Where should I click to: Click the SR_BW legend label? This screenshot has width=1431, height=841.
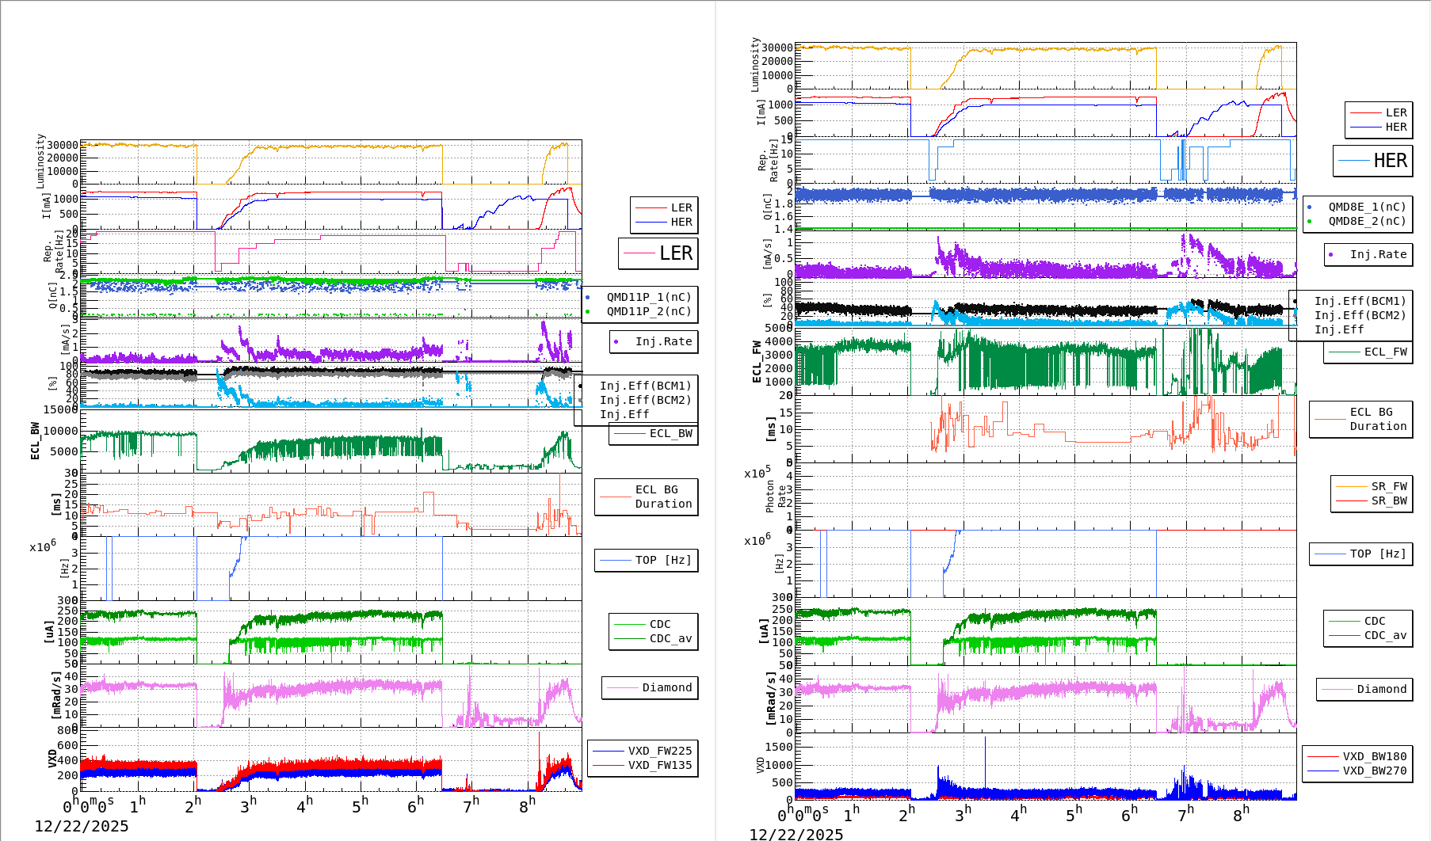click(1388, 500)
